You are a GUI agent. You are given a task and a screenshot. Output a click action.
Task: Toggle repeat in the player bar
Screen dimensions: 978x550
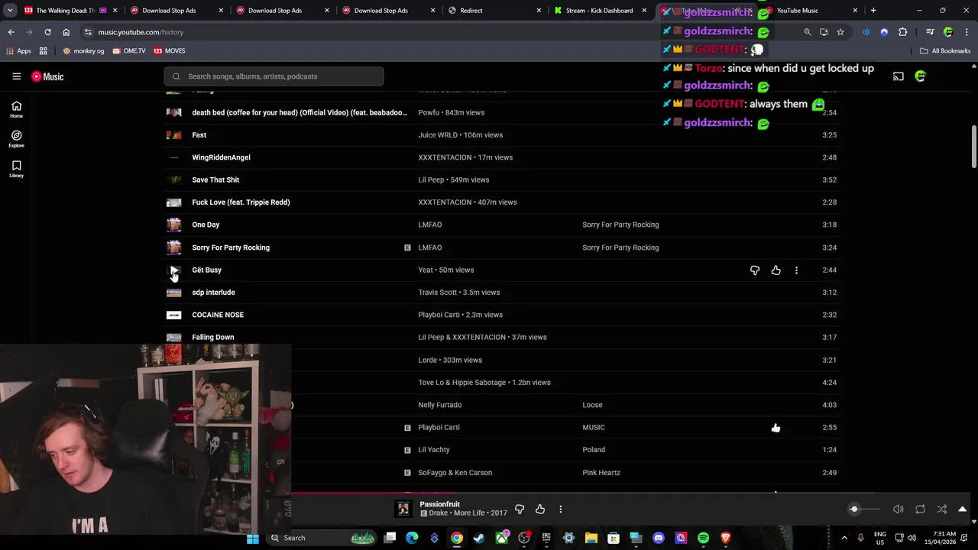[x=920, y=510]
